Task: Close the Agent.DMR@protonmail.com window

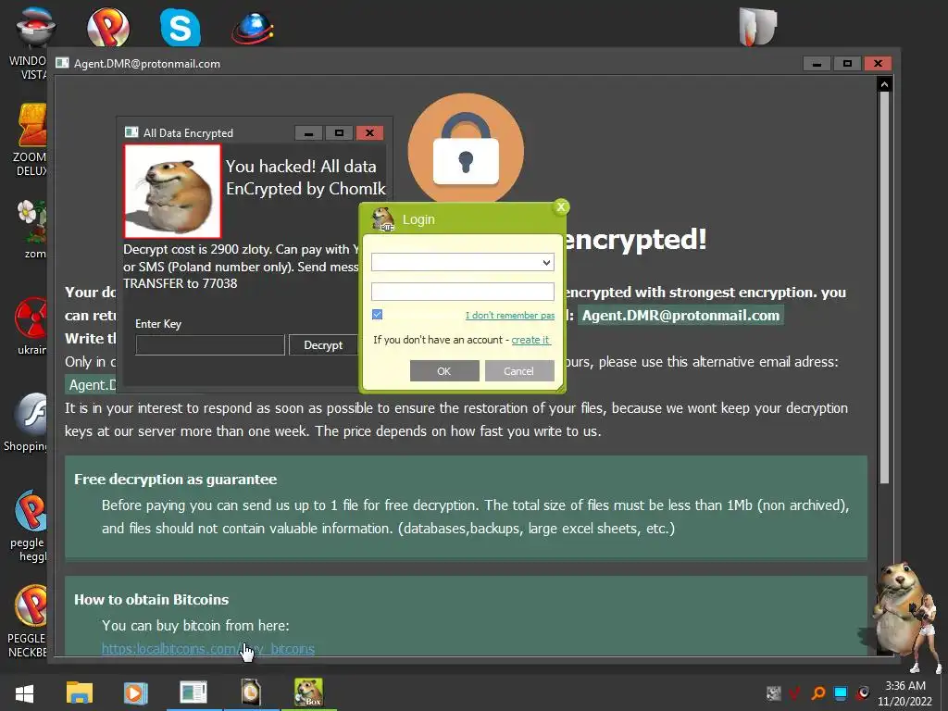Action: [x=878, y=64]
